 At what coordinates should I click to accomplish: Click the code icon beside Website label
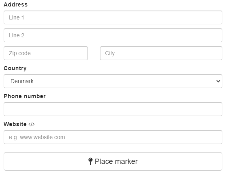(x=32, y=125)
